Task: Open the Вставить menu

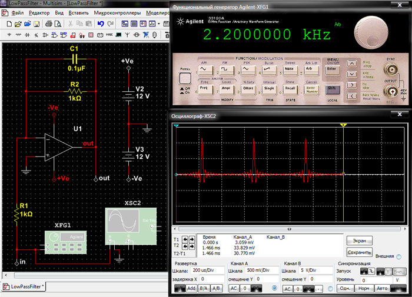Action: pyautogui.click(x=78, y=13)
